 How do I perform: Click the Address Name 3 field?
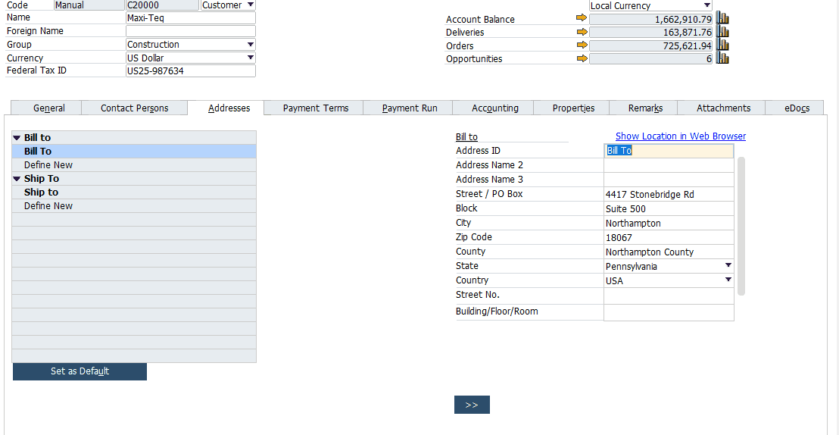point(669,180)
